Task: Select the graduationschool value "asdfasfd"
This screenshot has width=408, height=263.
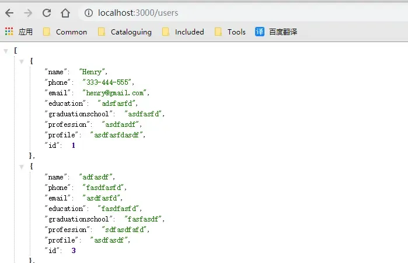Action: [x=143, y=114]
